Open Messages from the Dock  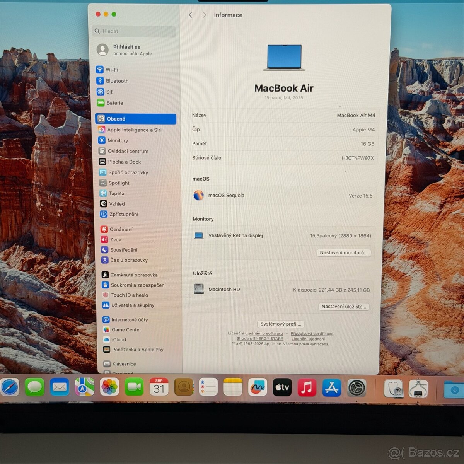point(35,387)
